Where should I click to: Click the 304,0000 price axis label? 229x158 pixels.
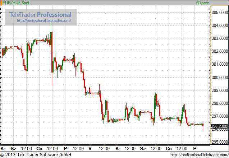tap(220, 25)
